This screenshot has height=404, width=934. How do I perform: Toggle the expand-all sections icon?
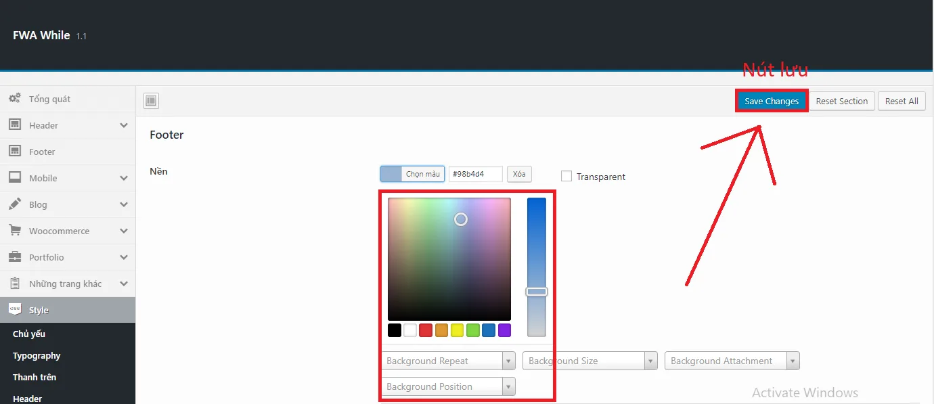(x=151, y=101)
